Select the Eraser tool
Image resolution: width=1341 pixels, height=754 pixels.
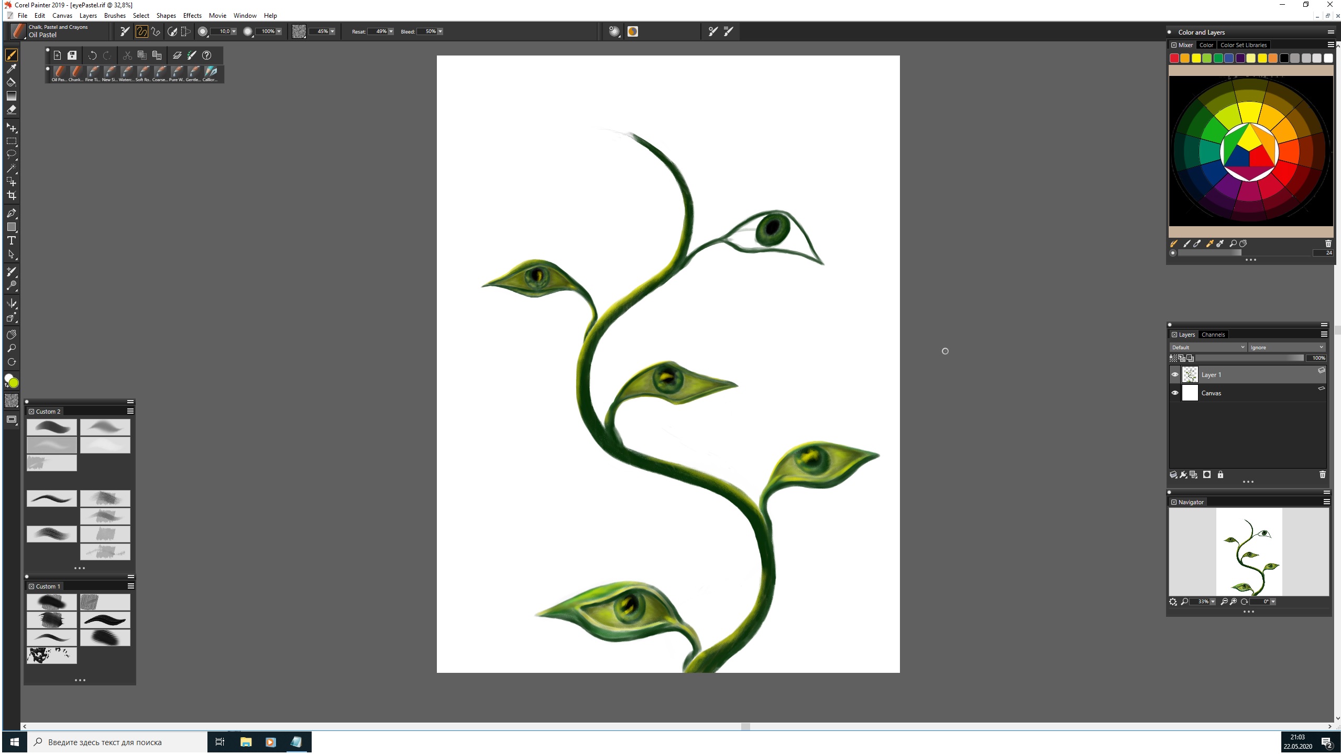pos(11,110)
